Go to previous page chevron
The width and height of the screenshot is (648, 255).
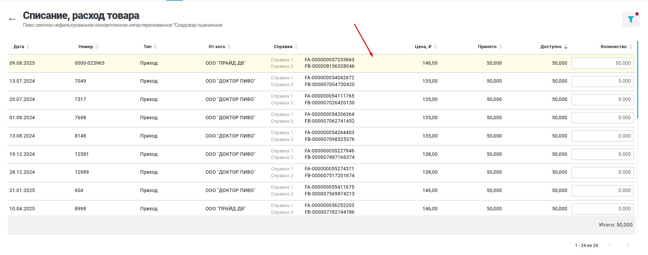click(610, 245)
